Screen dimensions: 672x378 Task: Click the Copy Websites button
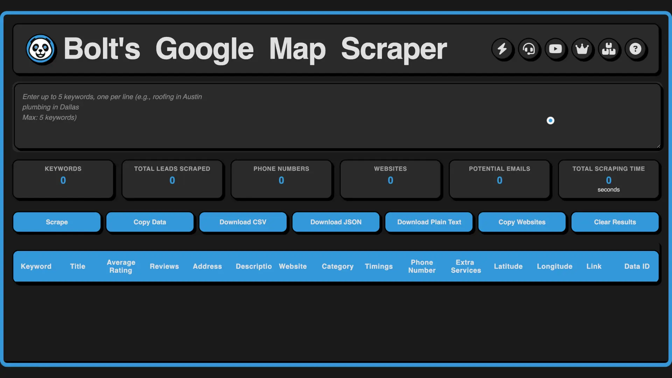point(521,222)
